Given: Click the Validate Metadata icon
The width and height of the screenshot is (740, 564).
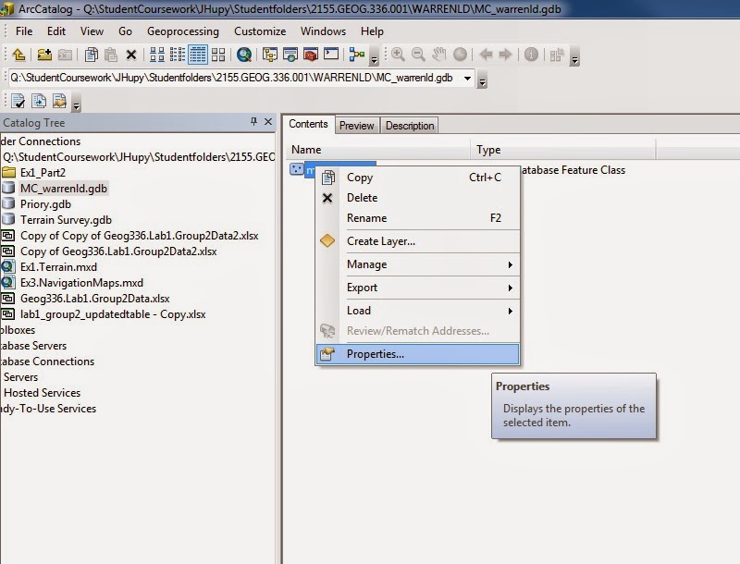Looking at the screenshot, I should [18, 101].
